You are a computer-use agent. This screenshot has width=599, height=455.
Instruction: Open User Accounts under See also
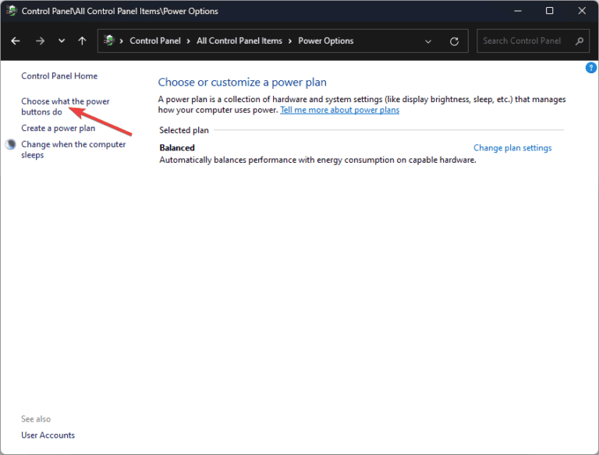[x=48, y=436]
